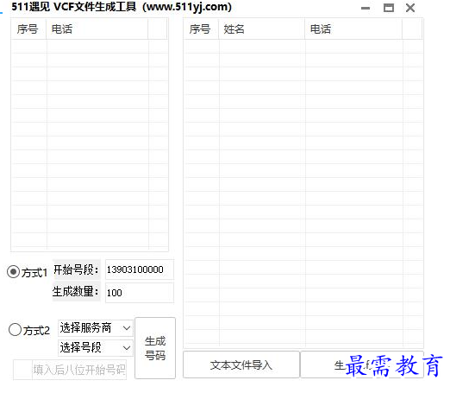Click the 生成数量 input field showing 100
This screenshot has width=450, height=393.
tap(140, 293)
